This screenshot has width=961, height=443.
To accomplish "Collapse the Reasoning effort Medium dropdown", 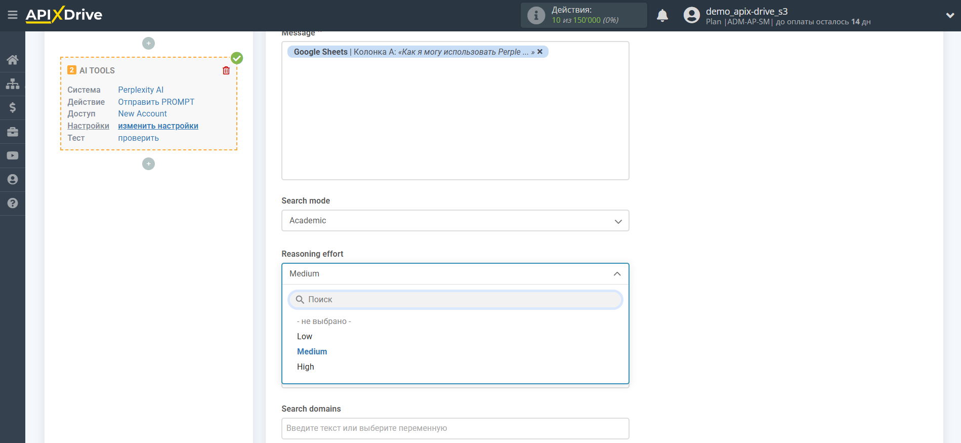I will click(x=455, y=274).
